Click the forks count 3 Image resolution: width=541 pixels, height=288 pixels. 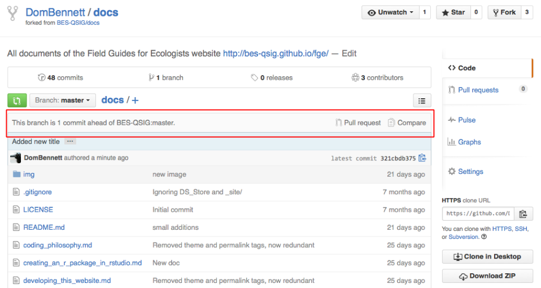tap(527, 12)
